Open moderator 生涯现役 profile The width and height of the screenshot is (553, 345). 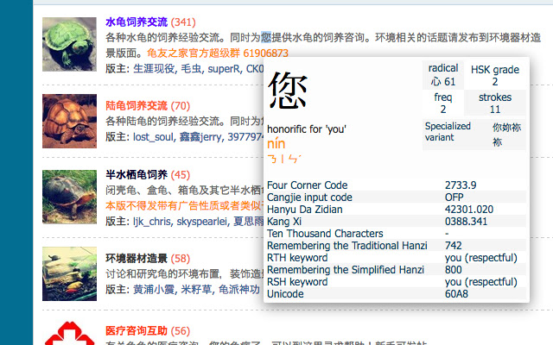pyautogui.click(x=154, y=69)
